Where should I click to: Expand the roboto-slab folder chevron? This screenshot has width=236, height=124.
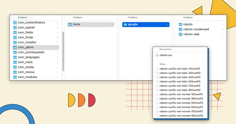tap(223, 34)
